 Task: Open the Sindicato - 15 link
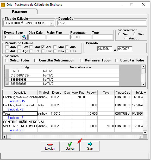tap(16, 101)
